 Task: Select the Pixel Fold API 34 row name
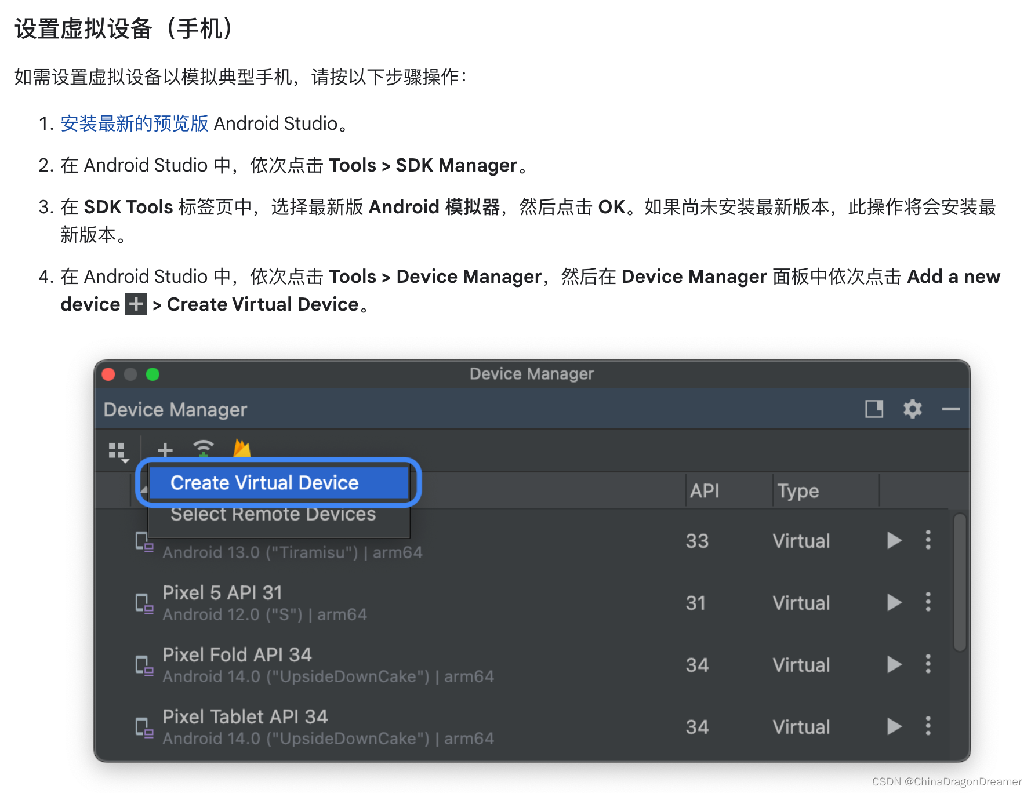237,654
